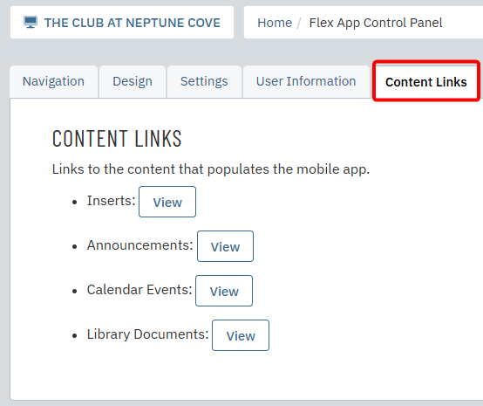Switch to the Navigation tab
The image size is (483, 406).
coord(53,82)
